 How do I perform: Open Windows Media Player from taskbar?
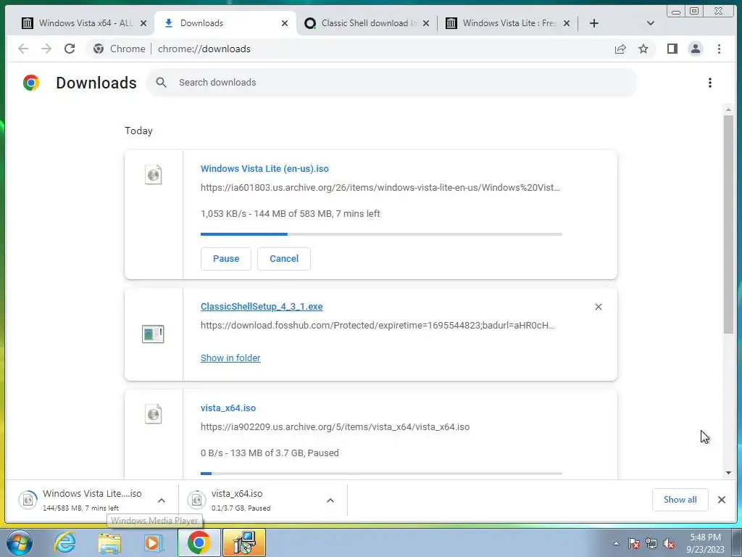click(153, 542)
